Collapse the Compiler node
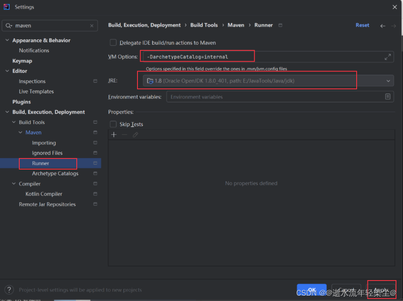This screenshot has height=301, width=403. pyautogui.click(x=14, y=184)
